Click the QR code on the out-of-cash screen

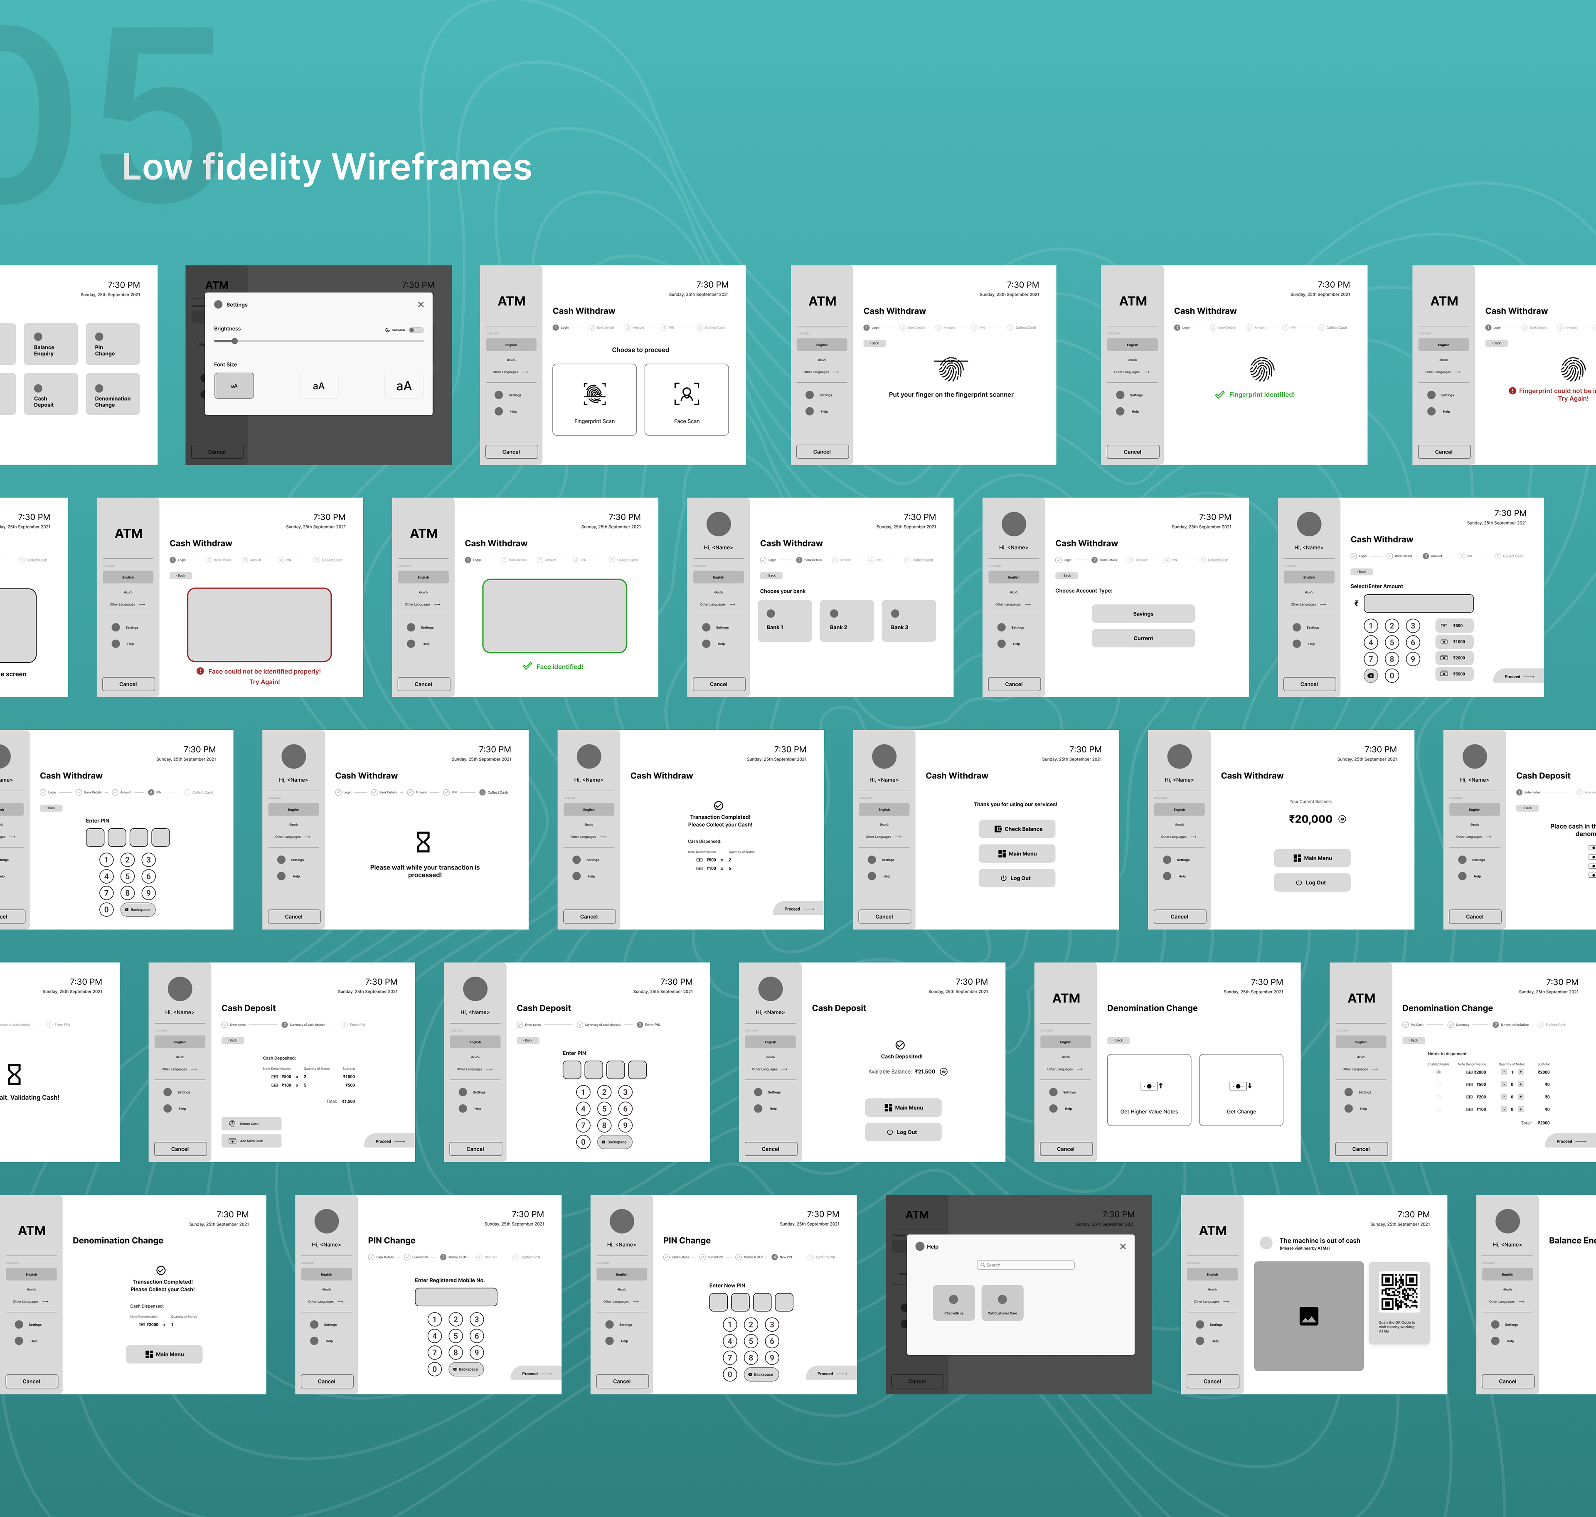(1399, 1291)
